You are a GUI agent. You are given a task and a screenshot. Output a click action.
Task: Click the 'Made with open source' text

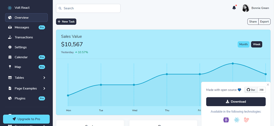pyautogui.click(x=221, y=90)
